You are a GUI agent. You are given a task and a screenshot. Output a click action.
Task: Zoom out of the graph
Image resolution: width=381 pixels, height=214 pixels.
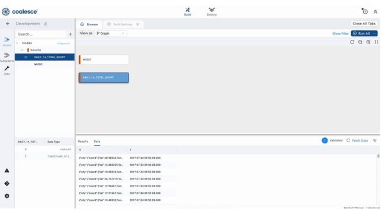(360, 42)
